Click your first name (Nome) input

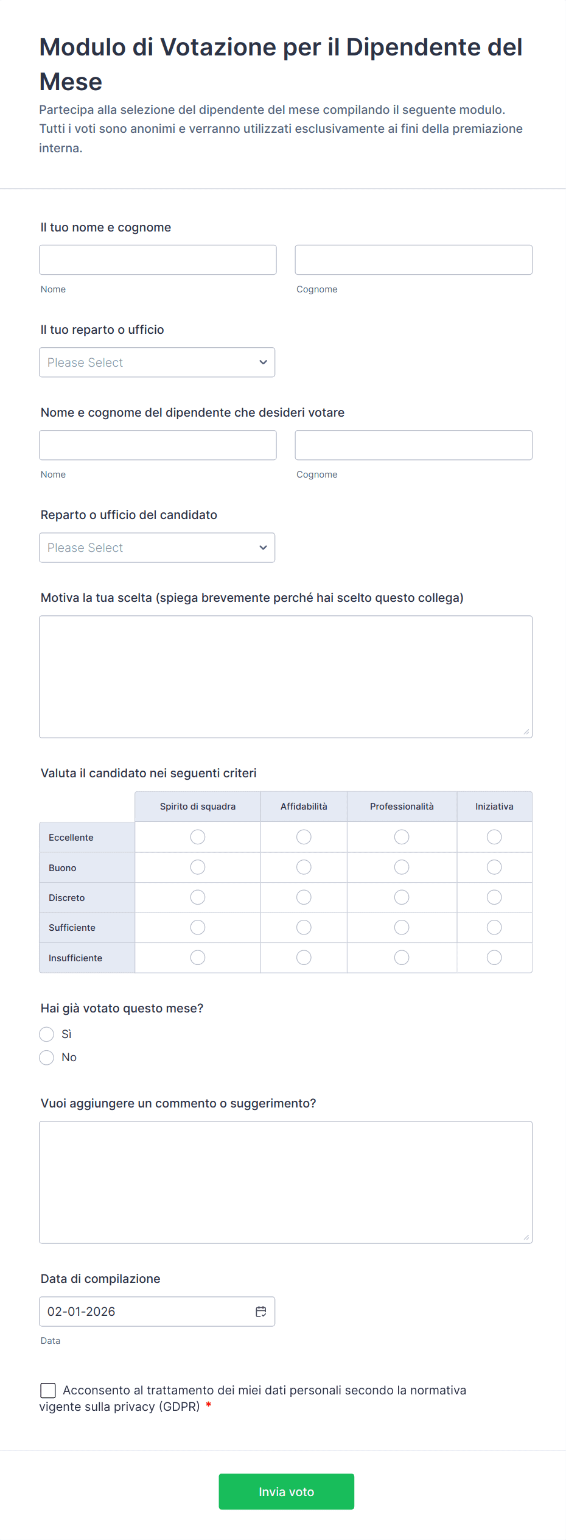pos(158,260)
